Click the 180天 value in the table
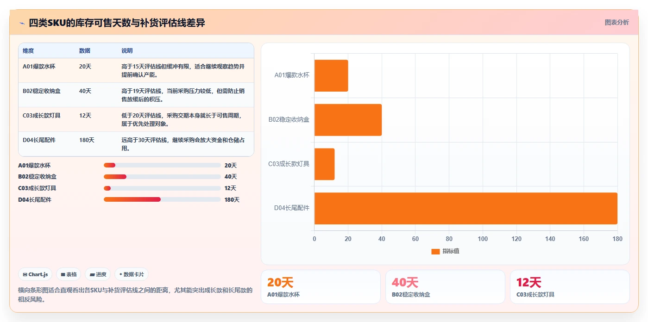This screenshot has width=648, height=322. pyautogui.click(x=87, y=140)
